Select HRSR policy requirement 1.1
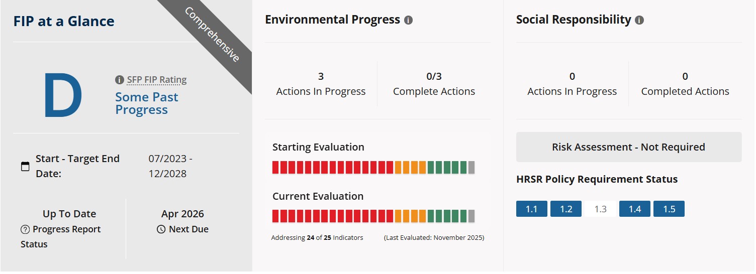The width and height of the screenshot is (756, 274). pyautogui.click(x=531, y=209)
